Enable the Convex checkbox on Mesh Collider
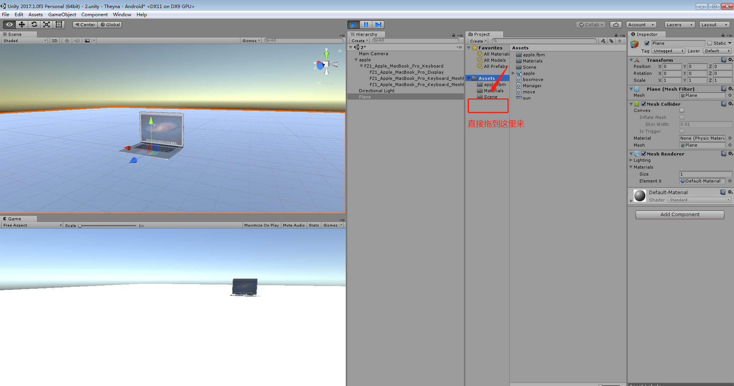 pos(682,110)
